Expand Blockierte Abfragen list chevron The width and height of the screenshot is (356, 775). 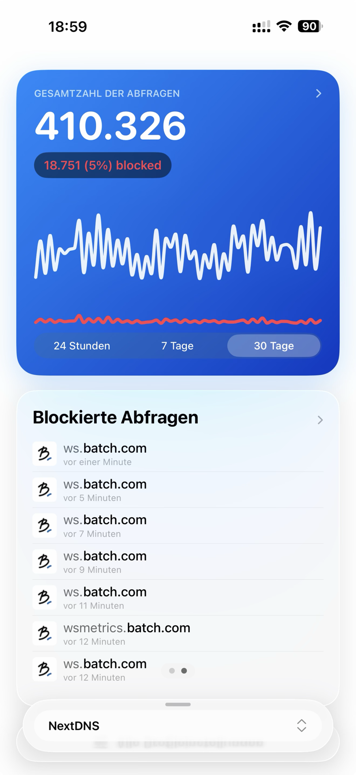click(x=320, y=420)
